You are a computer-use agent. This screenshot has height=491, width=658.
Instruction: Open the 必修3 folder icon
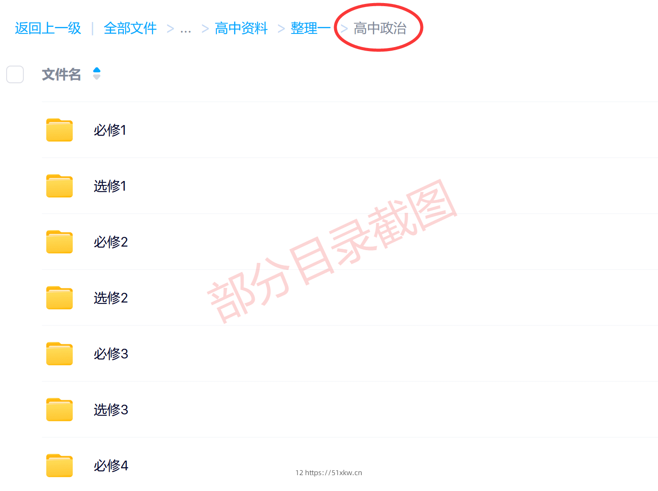59,354
